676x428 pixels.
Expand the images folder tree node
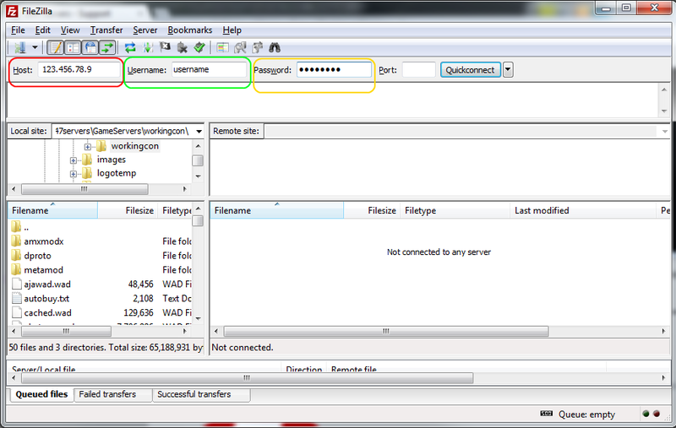click(74, 160)
